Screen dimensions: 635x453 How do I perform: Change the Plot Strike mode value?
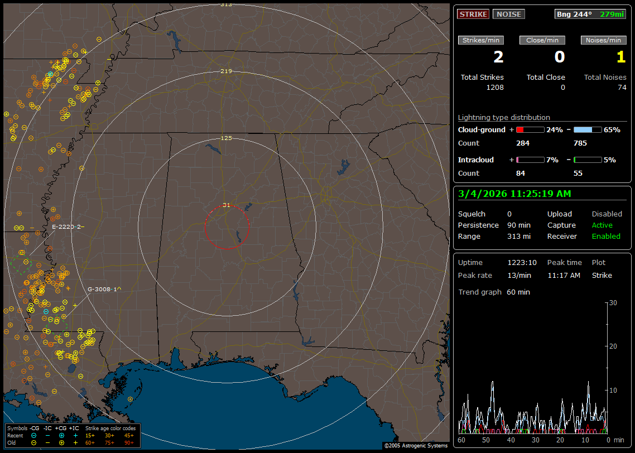602,275
